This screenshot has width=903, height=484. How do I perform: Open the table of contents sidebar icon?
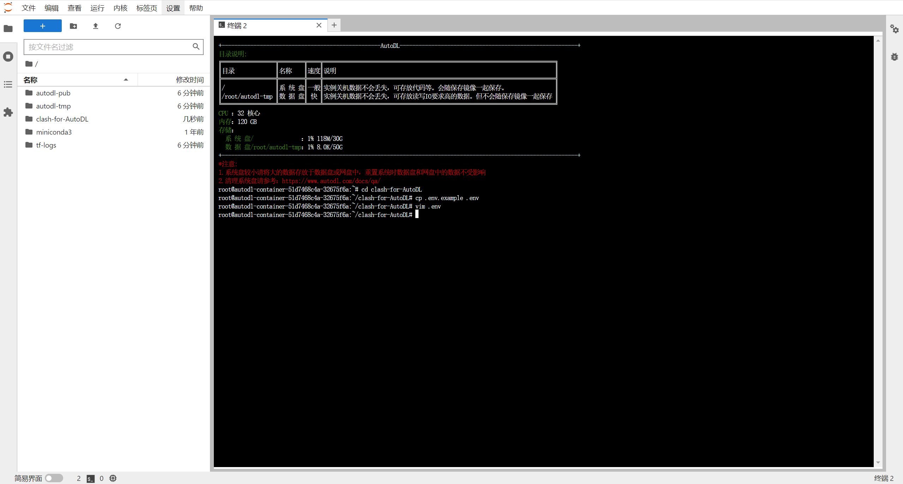click(x=8, y=85)
